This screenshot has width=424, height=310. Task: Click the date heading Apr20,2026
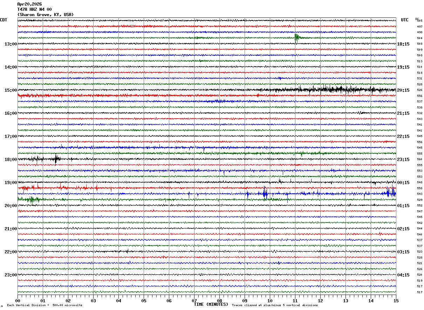pyautogui.click(x=29, y=4)
